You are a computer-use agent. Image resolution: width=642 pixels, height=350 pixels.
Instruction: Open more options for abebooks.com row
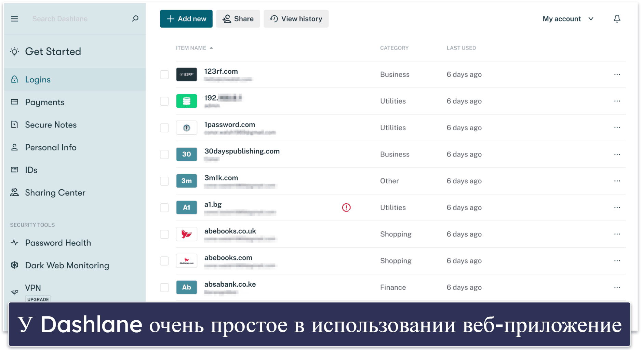coord(617,261)
